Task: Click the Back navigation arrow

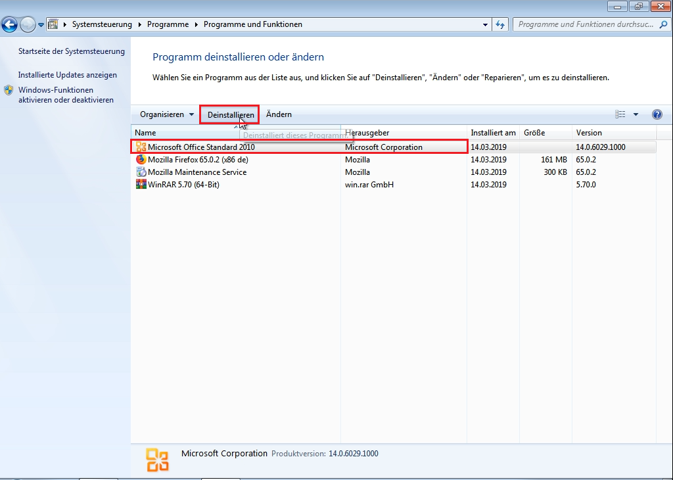Action: (9, 24)
